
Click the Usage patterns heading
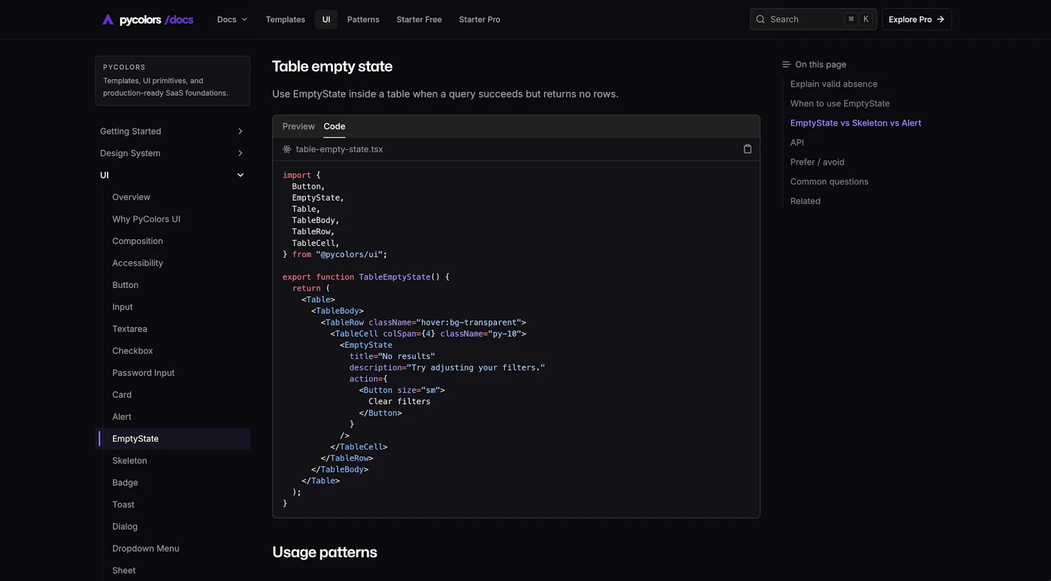[x=324, y=552]
